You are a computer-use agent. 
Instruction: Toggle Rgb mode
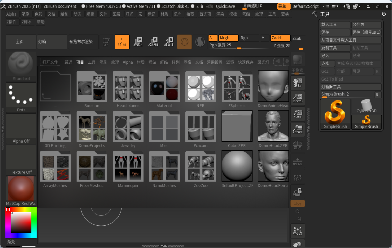[249, 38]
